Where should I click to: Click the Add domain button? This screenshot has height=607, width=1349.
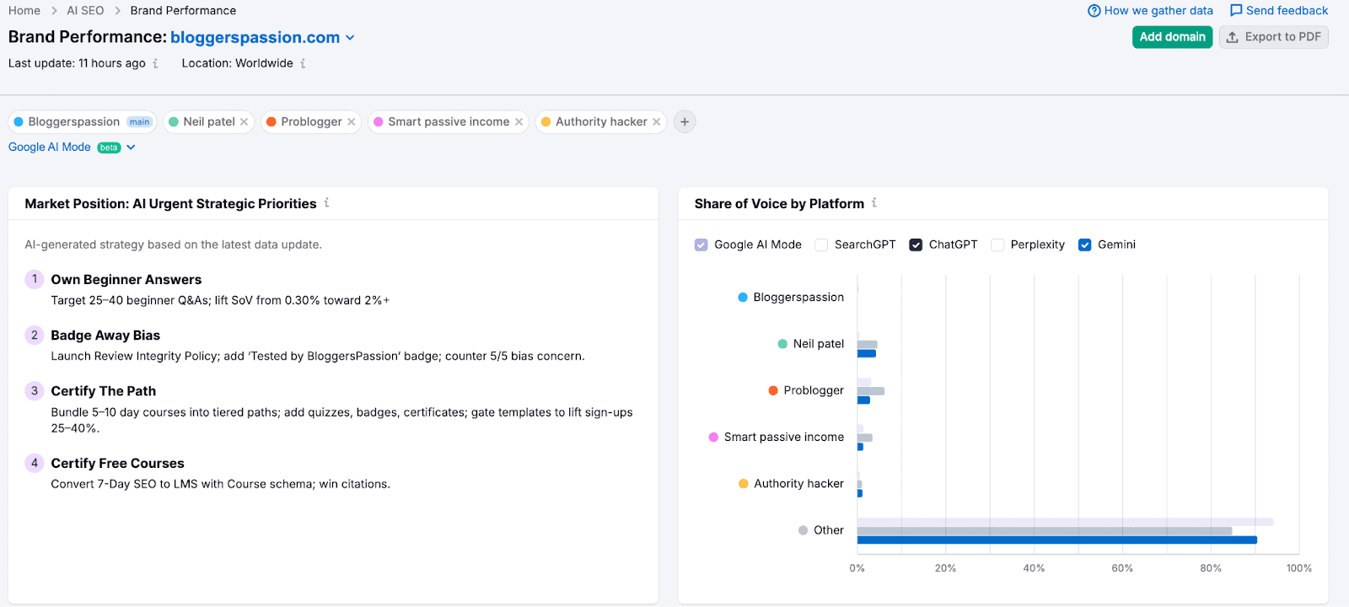[1172, 37]
